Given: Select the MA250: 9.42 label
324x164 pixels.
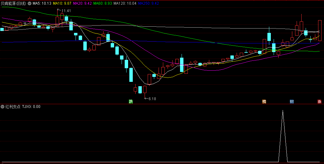Looking at the screenshot, I should pos(148,3).
